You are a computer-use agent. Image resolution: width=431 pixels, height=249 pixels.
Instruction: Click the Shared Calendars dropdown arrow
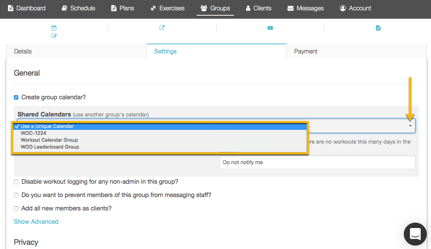410,126
